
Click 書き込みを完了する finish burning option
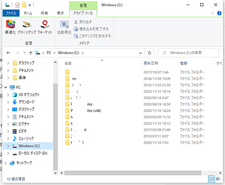tap(91, 29)
